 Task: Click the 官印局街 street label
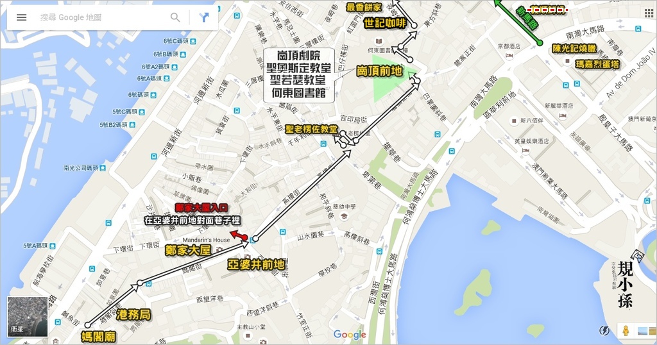point(354,120)
